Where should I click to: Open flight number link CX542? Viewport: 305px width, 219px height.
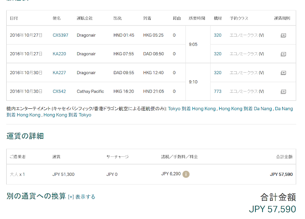pos(59,91)
